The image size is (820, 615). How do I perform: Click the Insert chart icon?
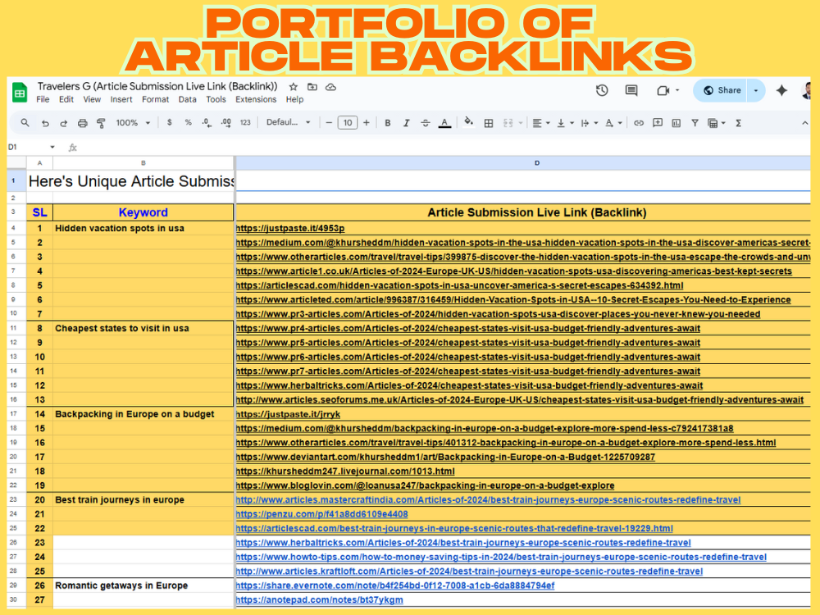coord(676,123)
